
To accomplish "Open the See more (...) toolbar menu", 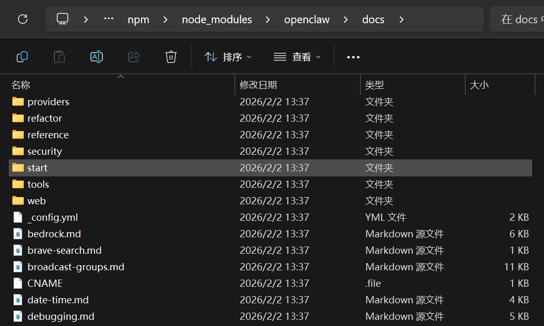I will pyautogui.click(x=353, y=57).
